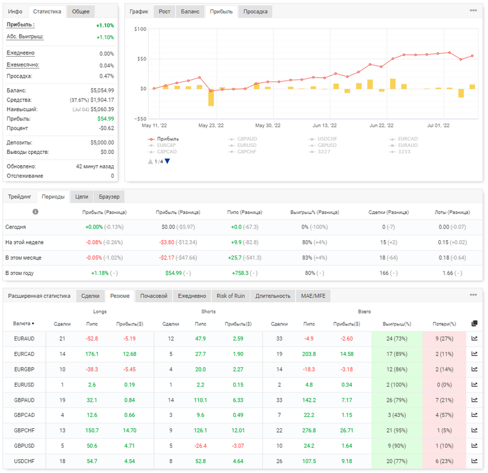Click the Абс. Выигрыш label
The height and width of the screenshot is (473, 488).
tap(25, 37)
